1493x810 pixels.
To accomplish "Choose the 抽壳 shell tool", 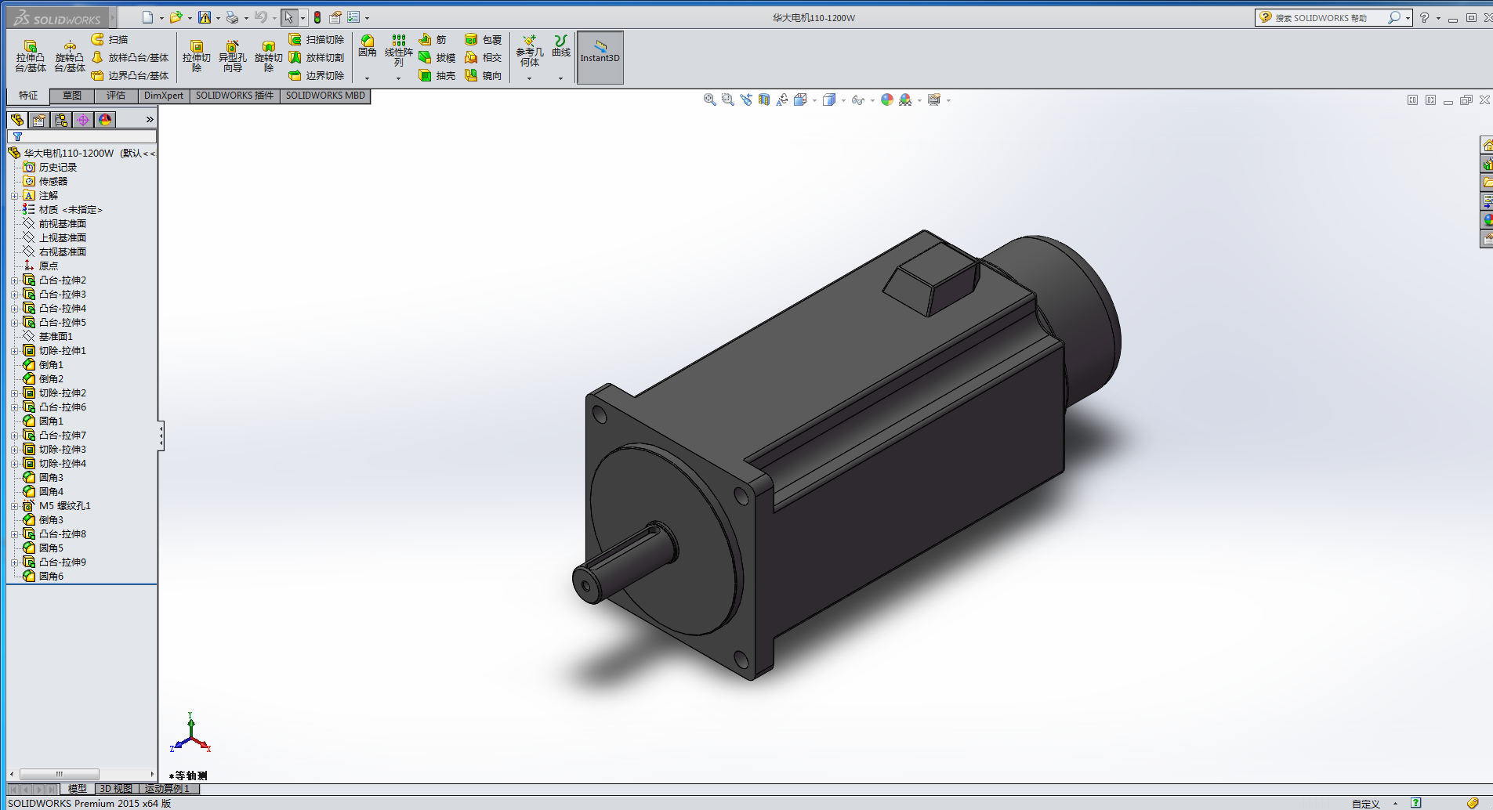I will click(x=437, y=76).
